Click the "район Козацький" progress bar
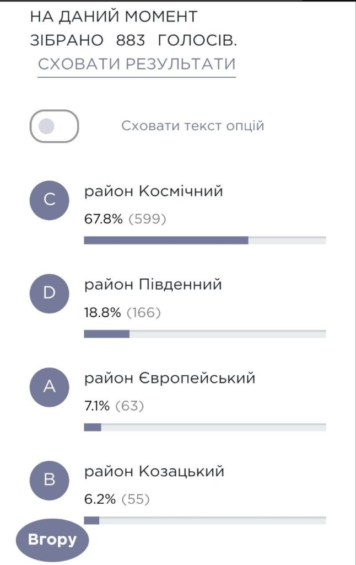 204,520
